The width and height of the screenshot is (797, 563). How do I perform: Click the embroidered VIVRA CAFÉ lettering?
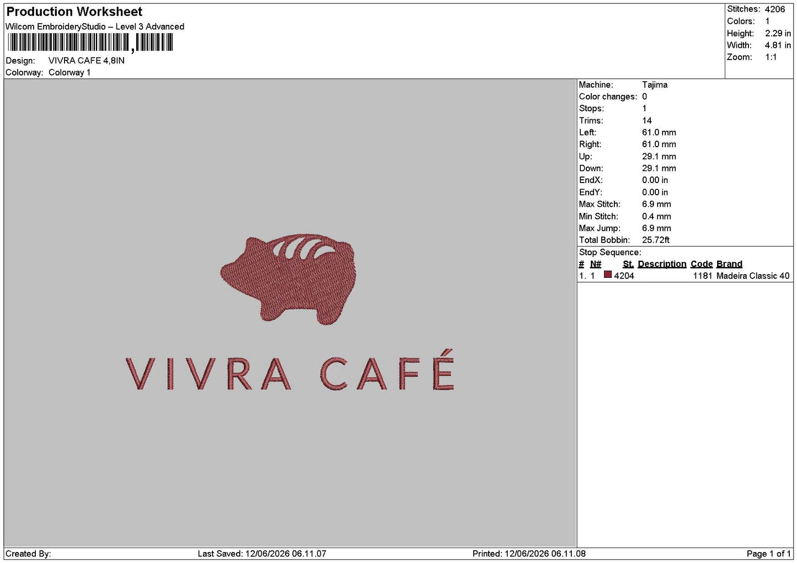click(x=290, y=370)
